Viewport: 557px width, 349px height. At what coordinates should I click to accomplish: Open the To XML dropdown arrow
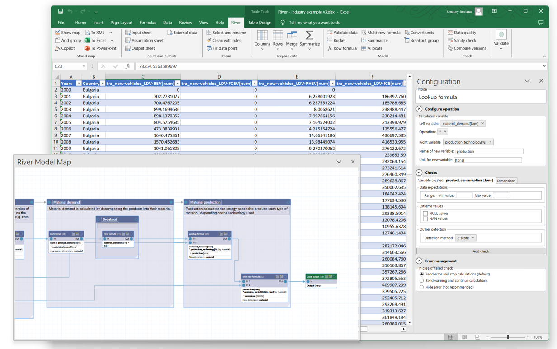click(111, 33)
